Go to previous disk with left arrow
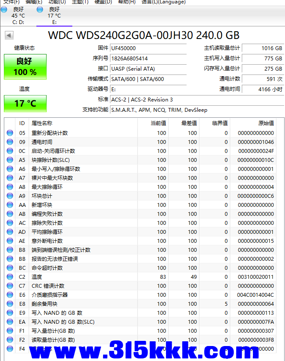The height and width of the screenshot is (361, 285). [x=9, y=36]
